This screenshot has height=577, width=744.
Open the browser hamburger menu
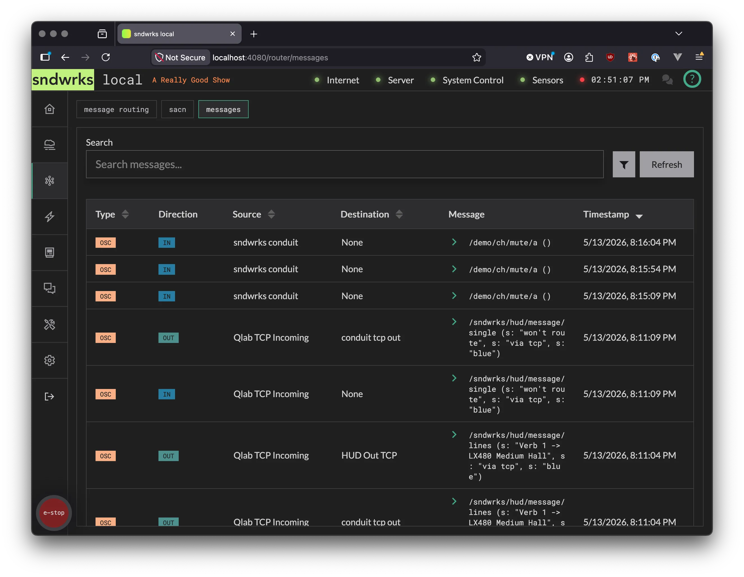699,57
